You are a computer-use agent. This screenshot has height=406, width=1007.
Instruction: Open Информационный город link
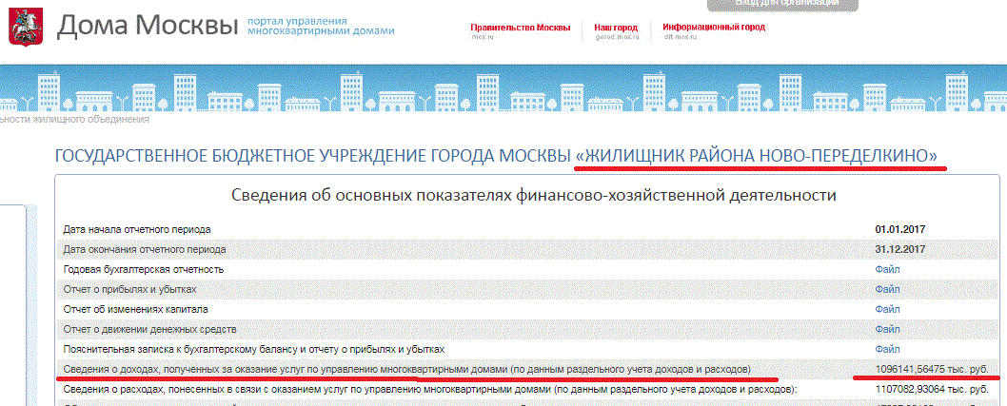(714, 28)
